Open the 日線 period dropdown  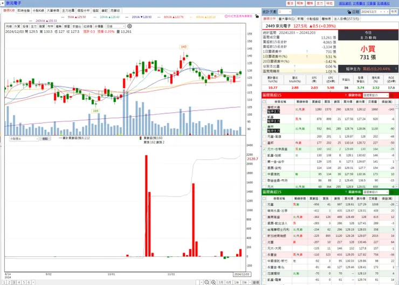pyautogui.click(x=115, y=26)
